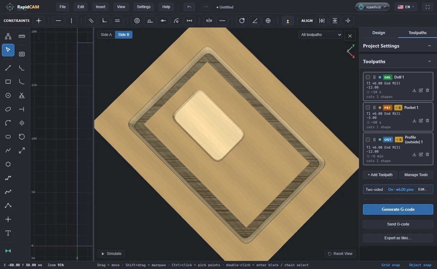
Task: Open the File menu
Action: (x=63, y=7)
